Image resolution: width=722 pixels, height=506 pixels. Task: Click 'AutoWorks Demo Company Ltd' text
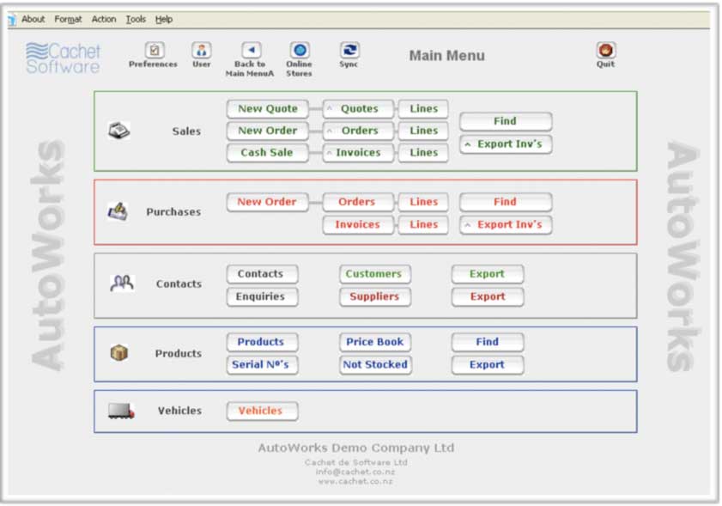click(x=356, y=448)
